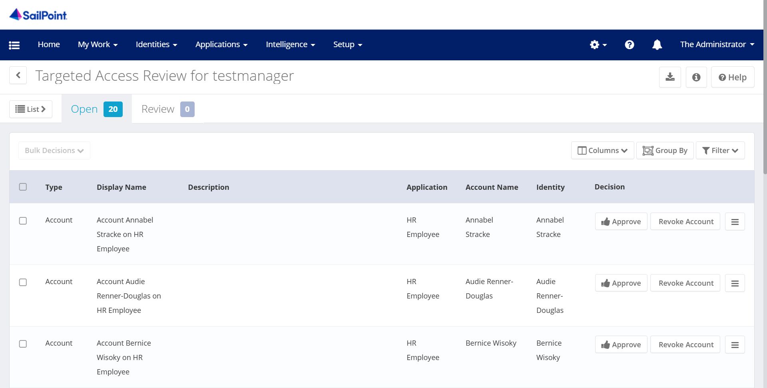Open the question mark help icon in navbar
Screen dimensions: 767x388
pos(629,45)
